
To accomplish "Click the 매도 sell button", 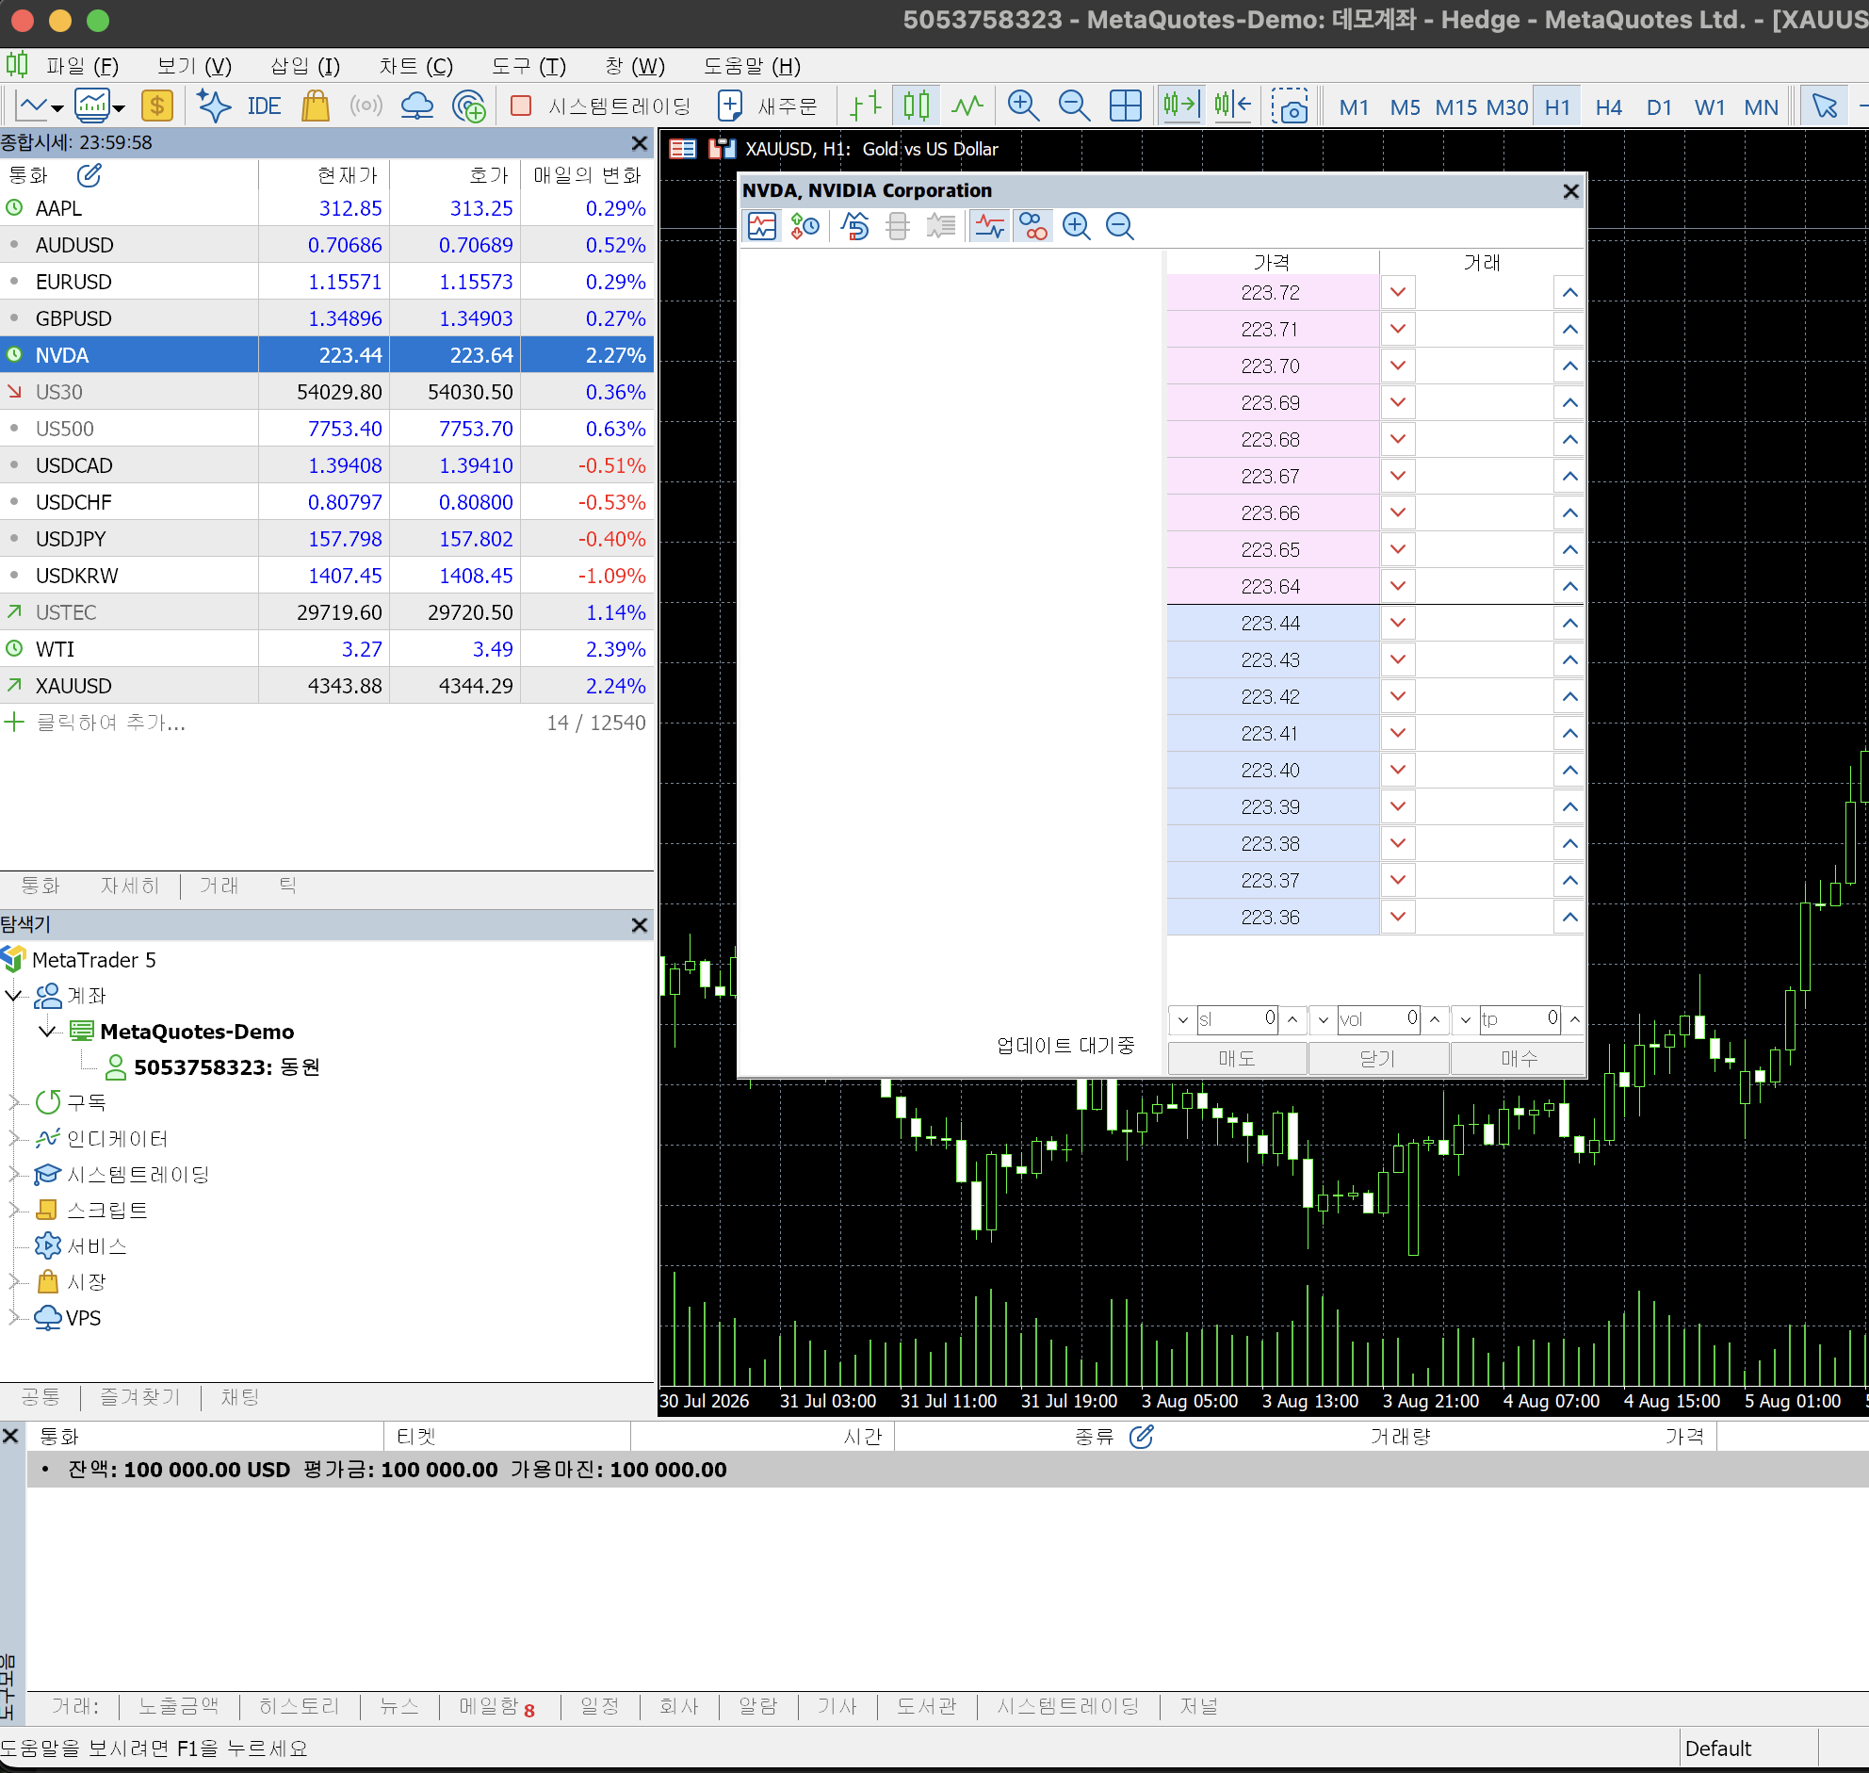I will (1237, 1059).
